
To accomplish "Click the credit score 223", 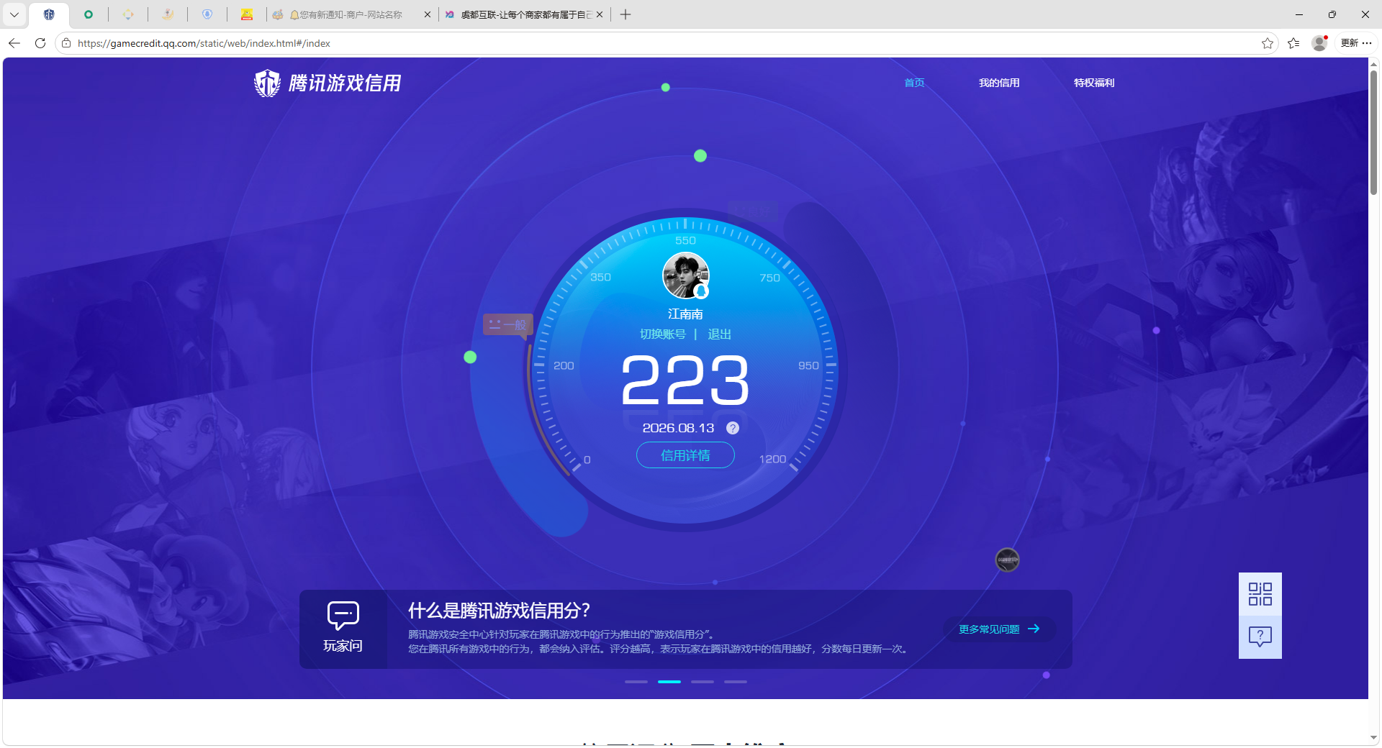I will 685,380.
